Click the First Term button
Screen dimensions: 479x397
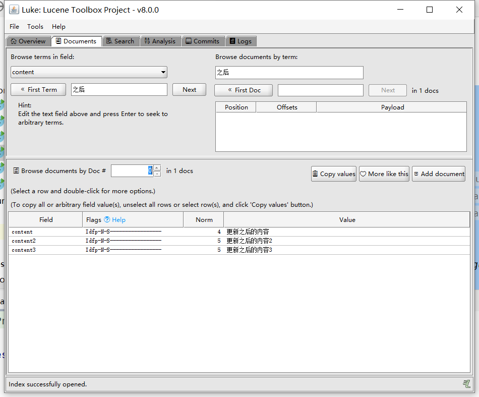38,90
